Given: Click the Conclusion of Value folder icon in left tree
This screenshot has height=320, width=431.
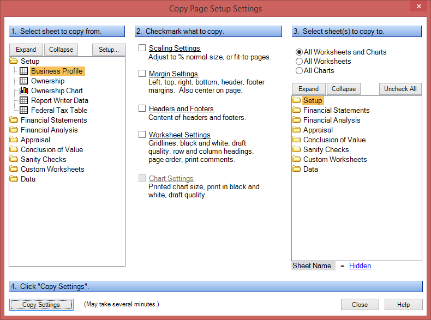Looking at the screenshot, I should coord(14,149).
